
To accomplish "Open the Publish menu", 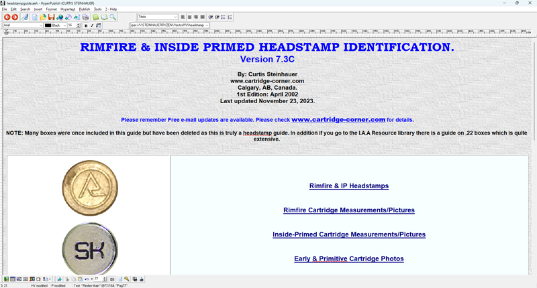I will (85, 9).
